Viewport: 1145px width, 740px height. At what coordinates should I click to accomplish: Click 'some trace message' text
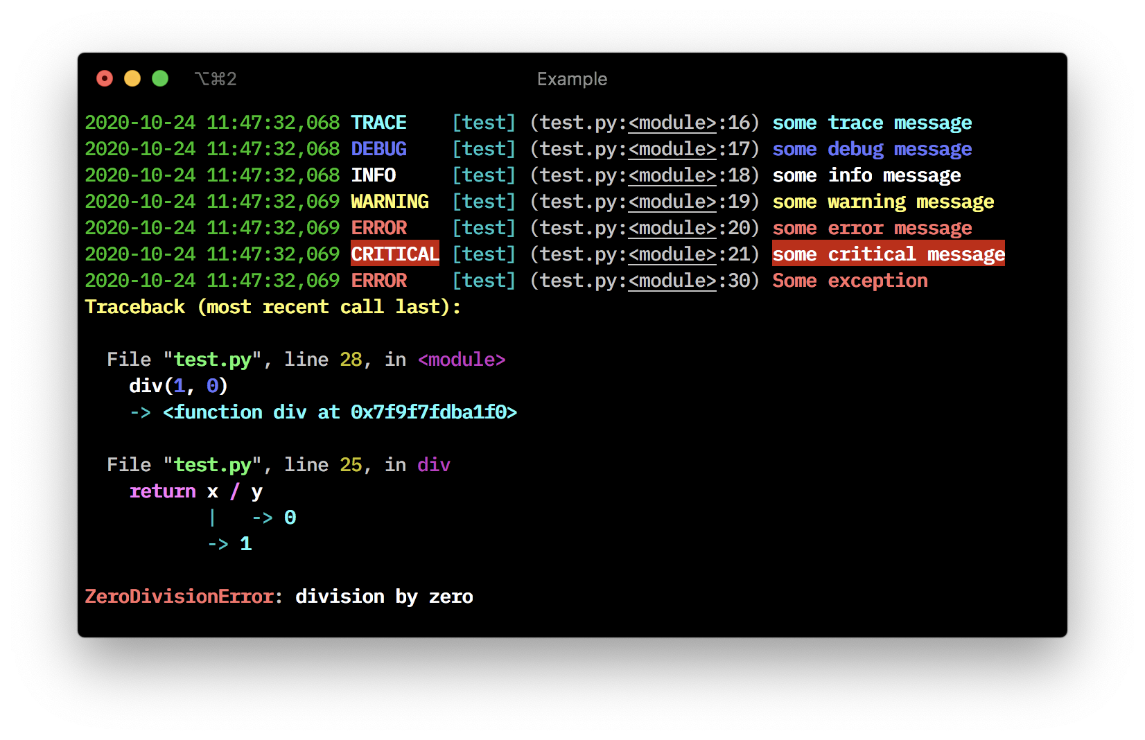[872, 123]
